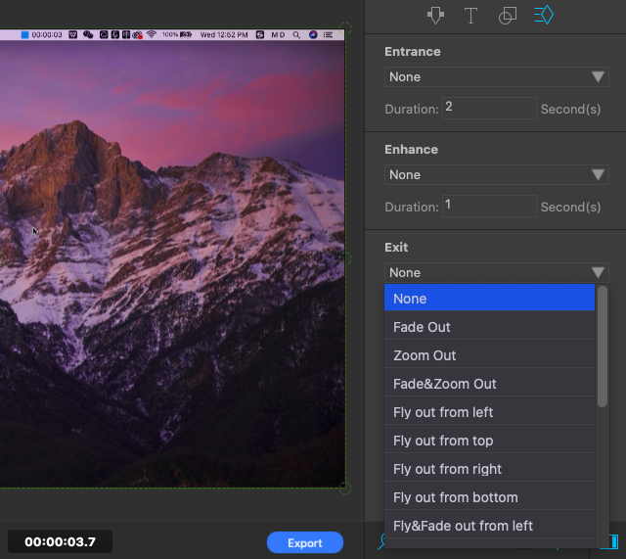Viewport: 626px width, 559px height.
Task: Click the top-right corner handle of frame
Action: point(345,29)
